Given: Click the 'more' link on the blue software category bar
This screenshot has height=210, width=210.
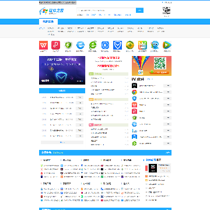Looking at the screenshot, I should point(168,153).
